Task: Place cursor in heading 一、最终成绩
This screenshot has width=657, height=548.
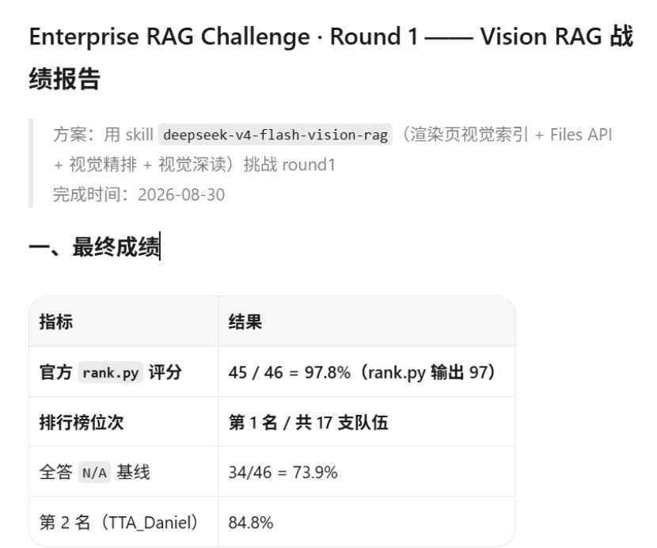Action: [94, 246]
